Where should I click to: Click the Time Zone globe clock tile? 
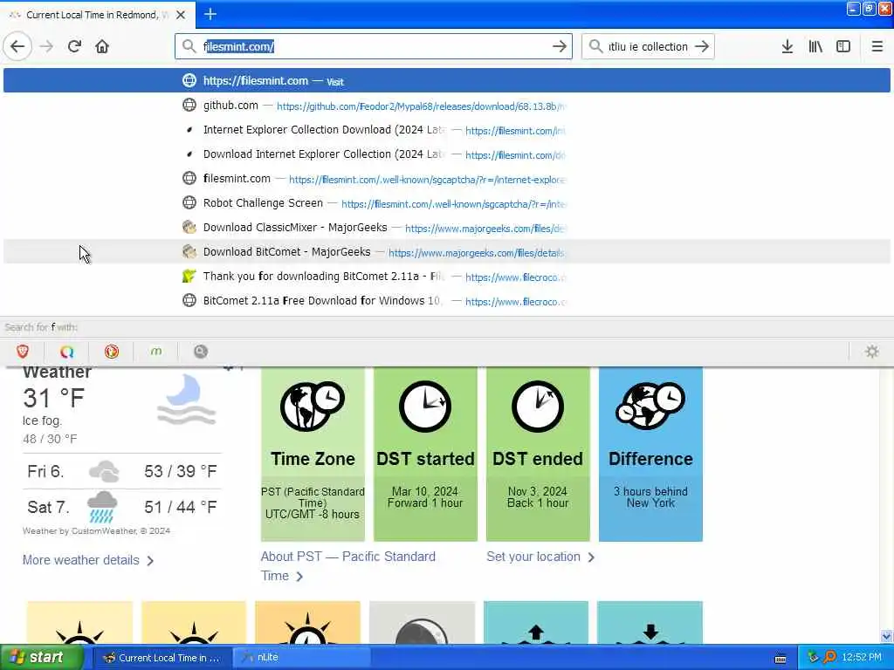(x=313, y=454)
